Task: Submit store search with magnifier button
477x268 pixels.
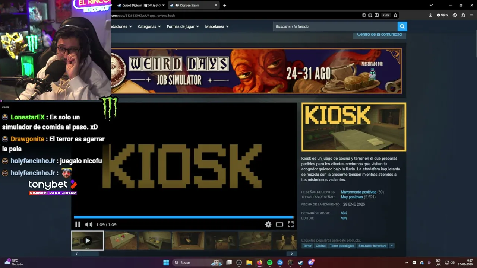Action: pos(402,26)
